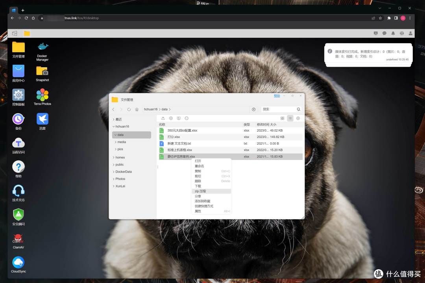Switch file manager to list view
425x283 pixels.
coord(290,118)
